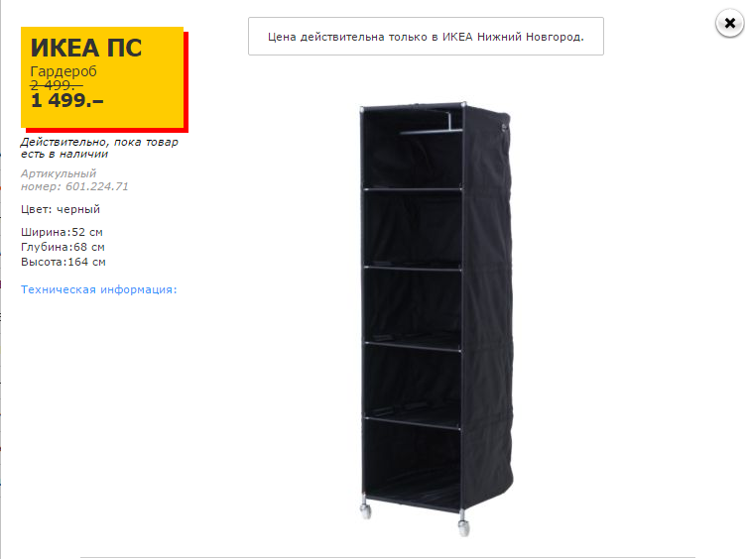Click the crossed-out old price 2 499

coord(57,85)
